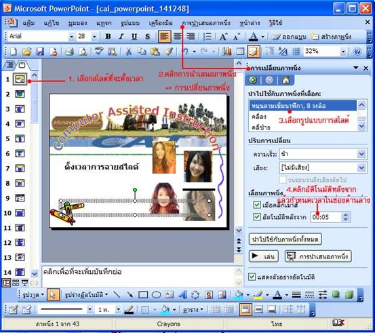Switch to Slide Sorter view icon
The height and width of the screenshot is (333, 375).
(16, 283)
